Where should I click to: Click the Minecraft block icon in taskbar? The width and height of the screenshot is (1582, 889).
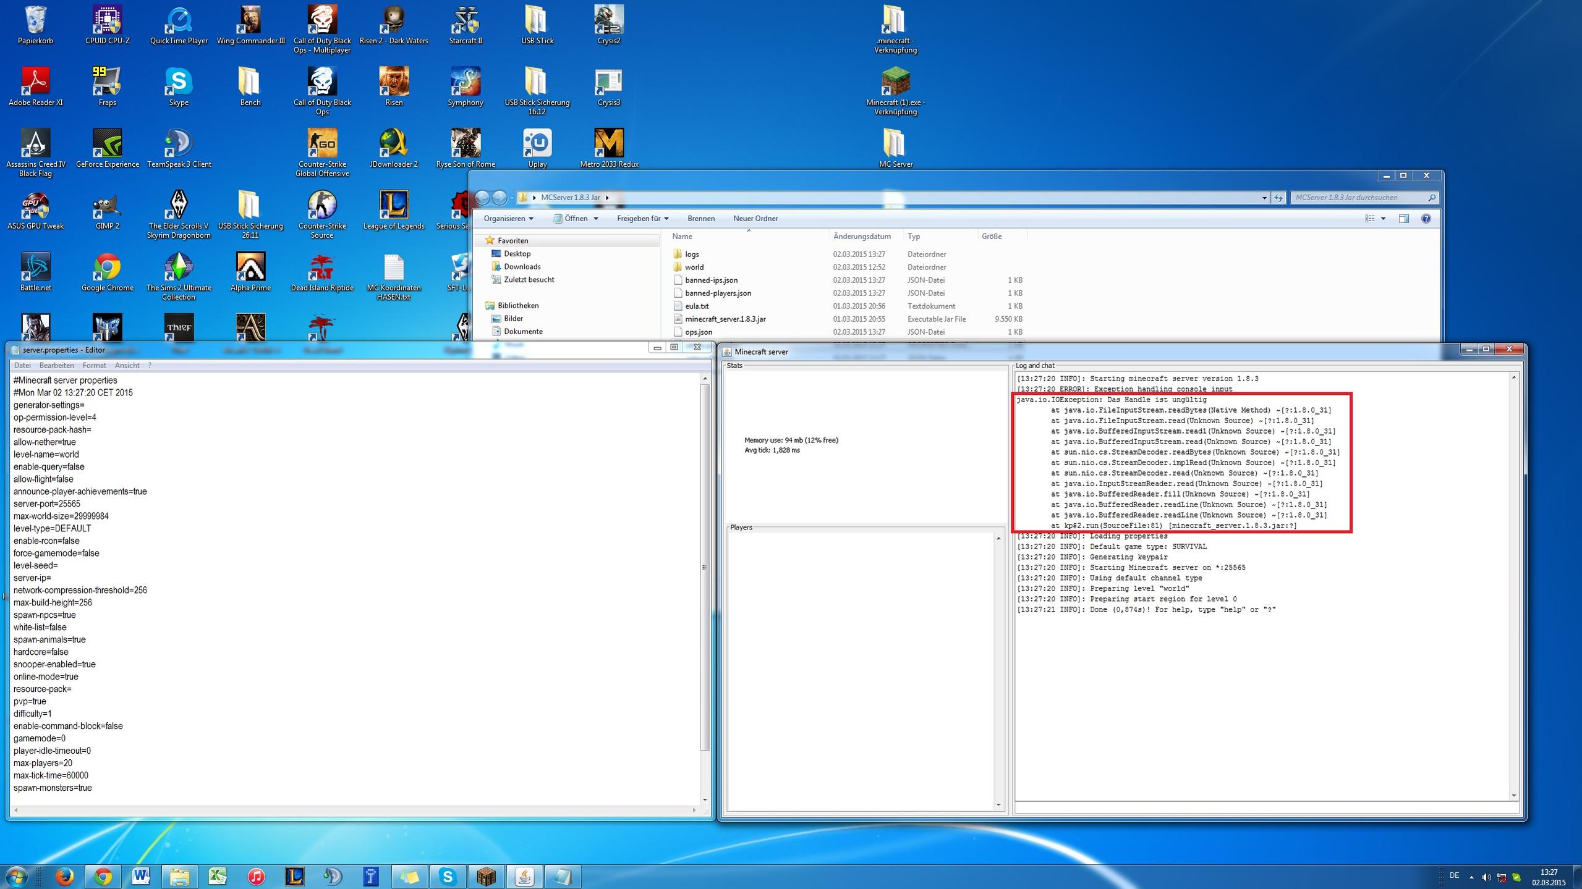click(x=487, y=876)
